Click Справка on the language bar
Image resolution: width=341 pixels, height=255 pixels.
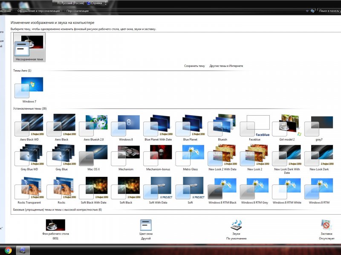click(95, 3)
